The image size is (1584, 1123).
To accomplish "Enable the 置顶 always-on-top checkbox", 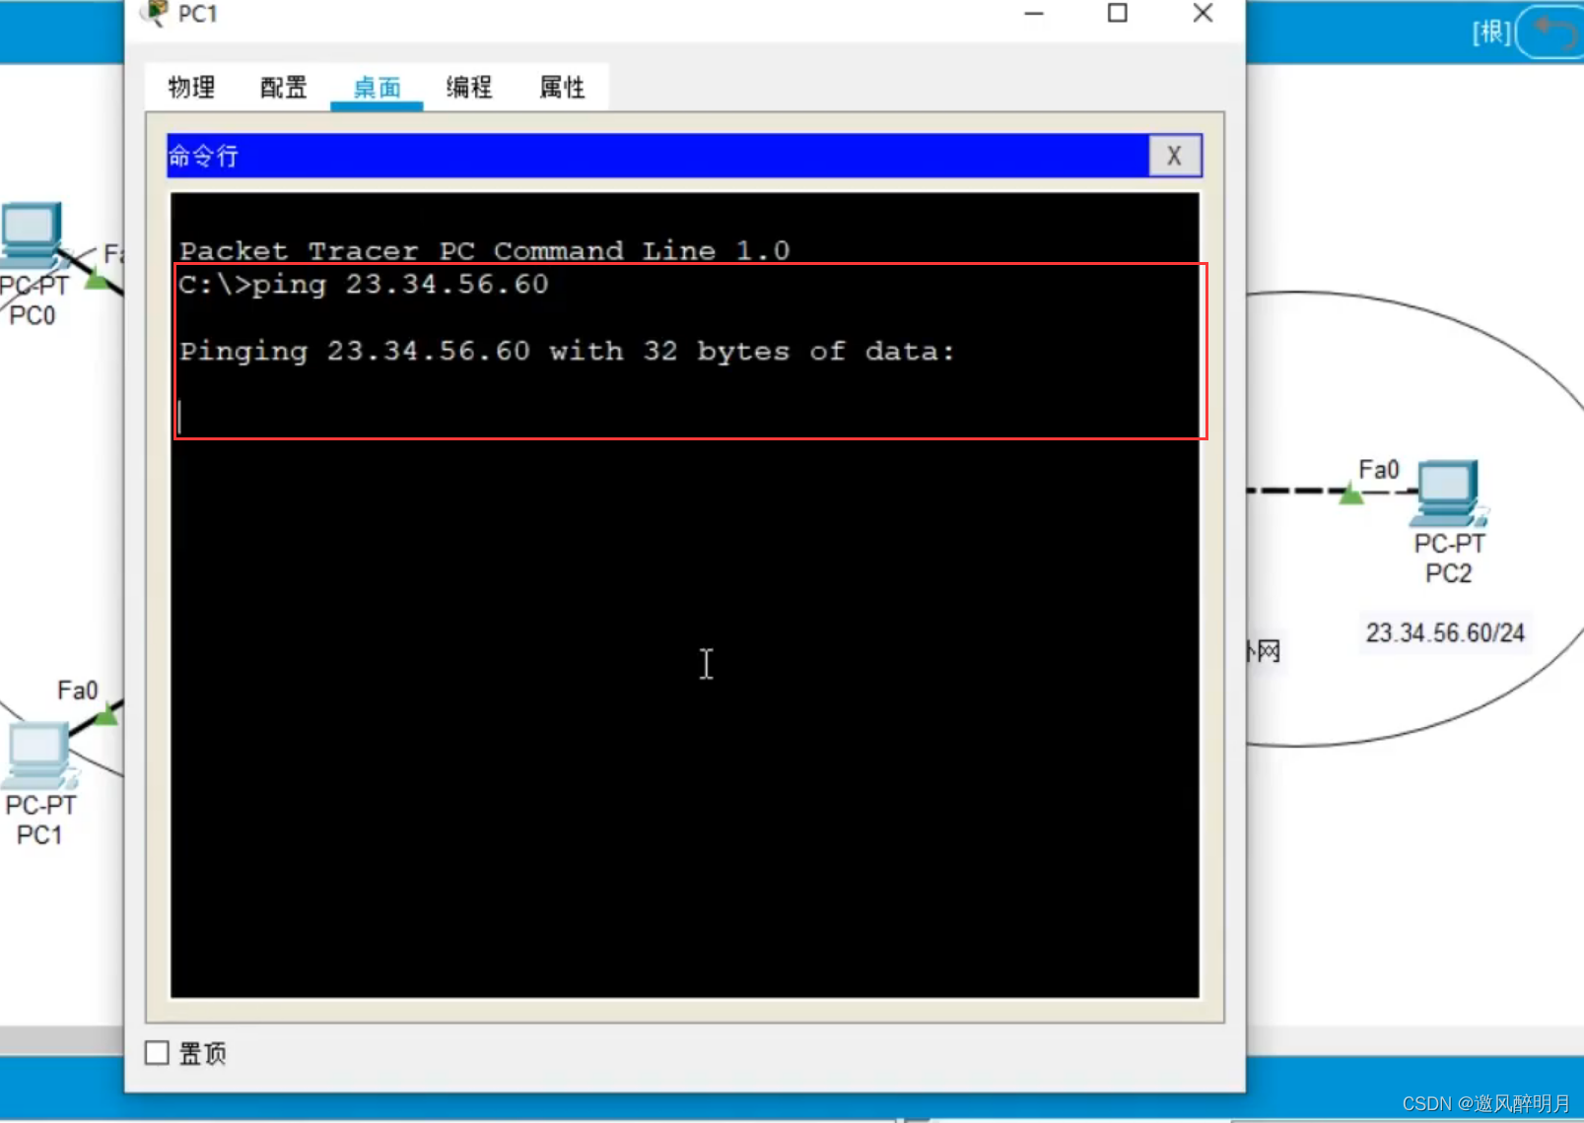I will tap(157, 1053).
